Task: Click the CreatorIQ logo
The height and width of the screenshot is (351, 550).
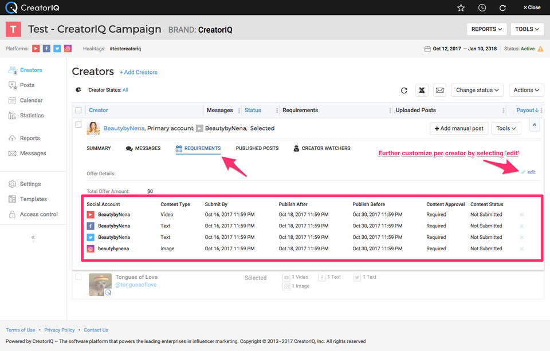Action: (32, 7)
